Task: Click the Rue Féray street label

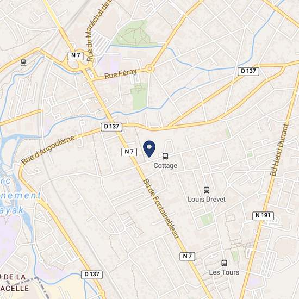Action: coord(121,74)
